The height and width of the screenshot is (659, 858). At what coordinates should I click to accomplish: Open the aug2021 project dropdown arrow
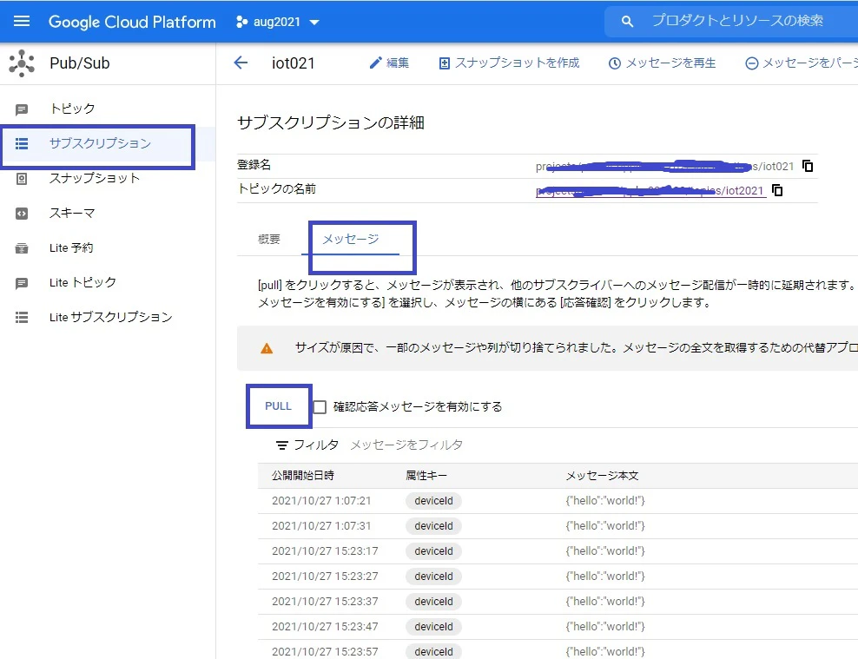point(314,23)
